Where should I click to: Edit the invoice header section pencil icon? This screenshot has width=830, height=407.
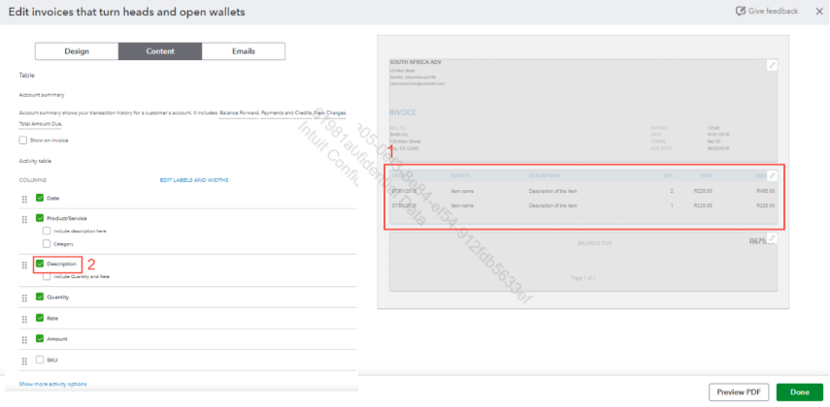[772, 65]
